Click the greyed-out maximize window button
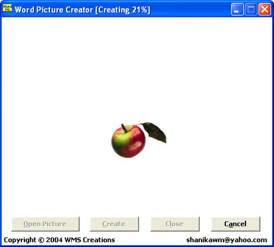 [251, 9]
